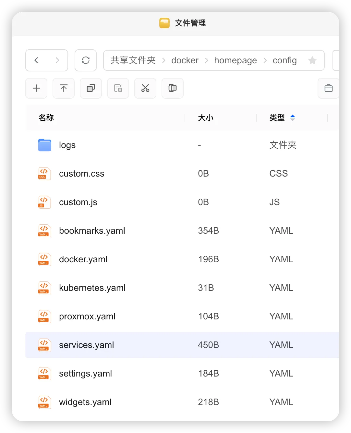Select the proxmox.yaml file name
The width and height of the screenshot is (351, 433).
[87, 316]
